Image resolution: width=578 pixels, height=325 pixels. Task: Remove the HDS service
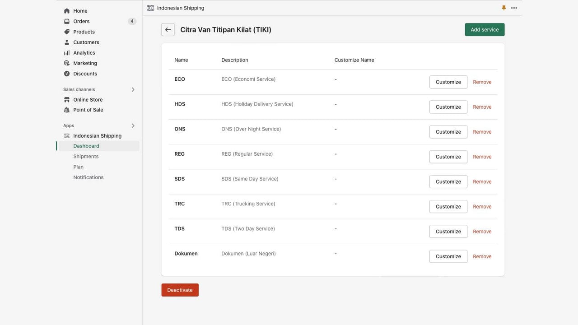(482, 107)
